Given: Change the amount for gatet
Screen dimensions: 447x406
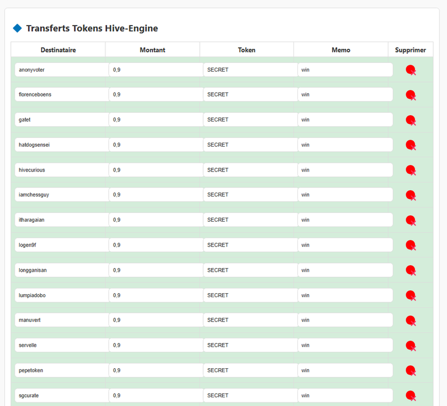Looking at the screenshot, I should coord(156,120).
